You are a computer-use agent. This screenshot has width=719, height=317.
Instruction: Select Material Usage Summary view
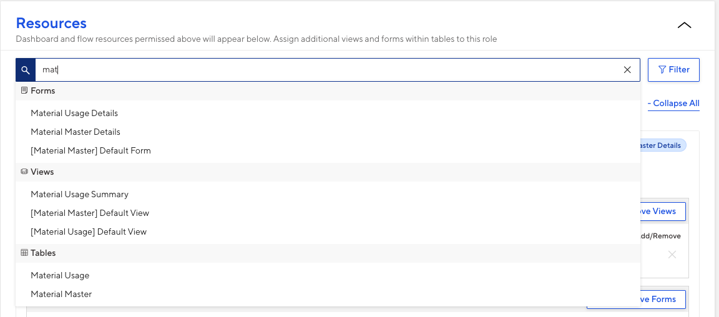point(79,194)
